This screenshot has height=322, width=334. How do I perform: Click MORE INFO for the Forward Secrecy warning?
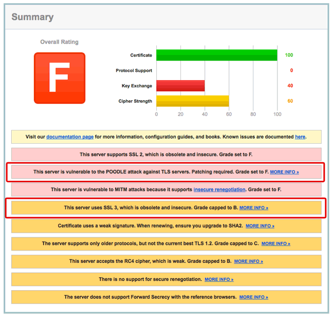pyautogui.click(x=253, y=297)
